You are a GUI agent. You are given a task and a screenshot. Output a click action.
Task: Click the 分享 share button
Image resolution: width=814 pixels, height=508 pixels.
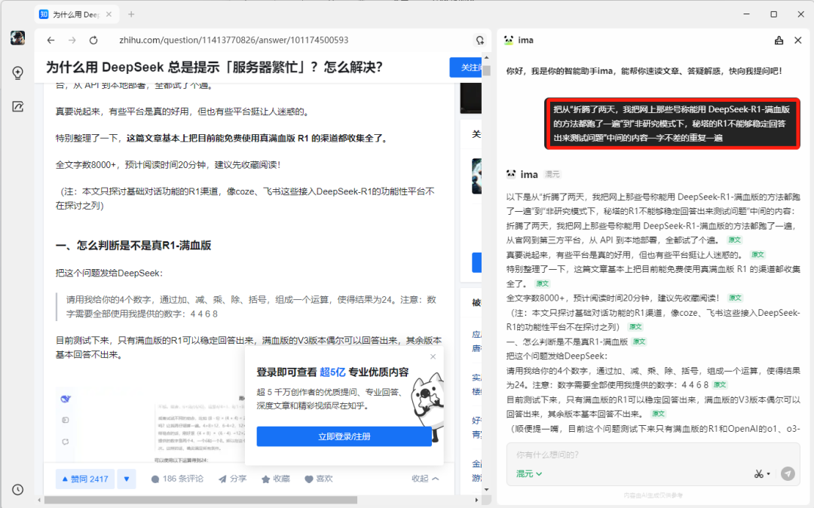232,479
